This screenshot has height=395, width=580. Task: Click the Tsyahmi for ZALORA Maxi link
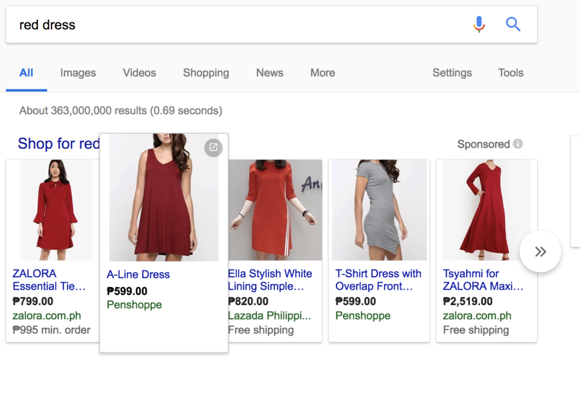tap(483, 280)
